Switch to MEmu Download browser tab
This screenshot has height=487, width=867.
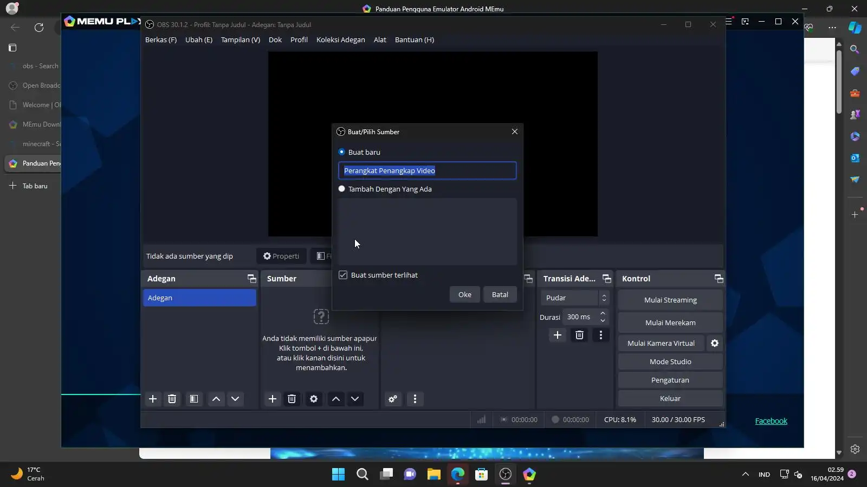click(34, 124)
